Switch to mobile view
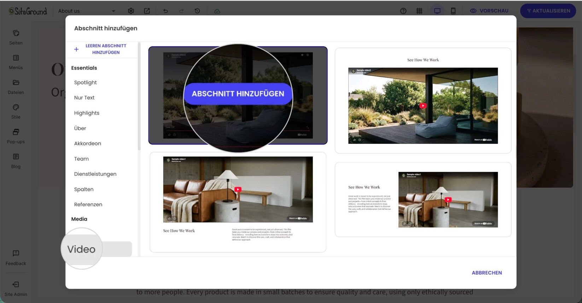This screenshot has height=303, width=582. click(453, 11)
